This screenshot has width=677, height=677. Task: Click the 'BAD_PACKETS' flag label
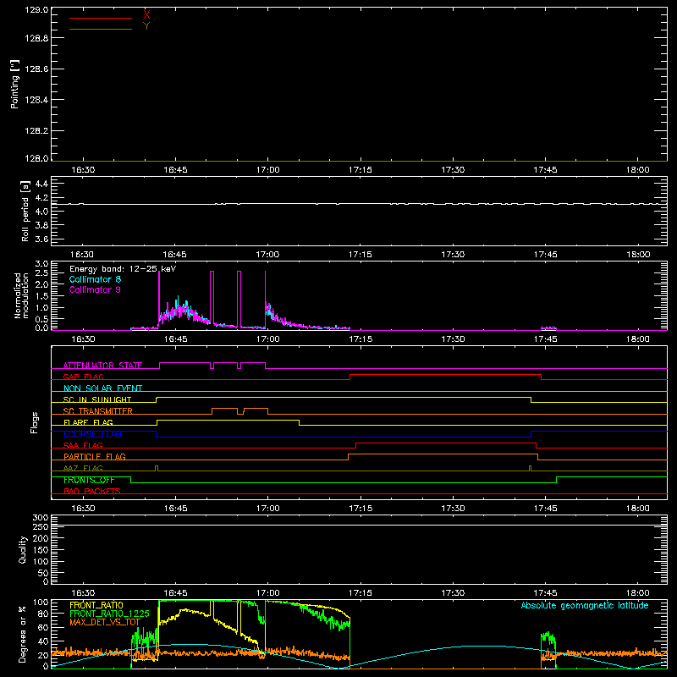[92, 491]
